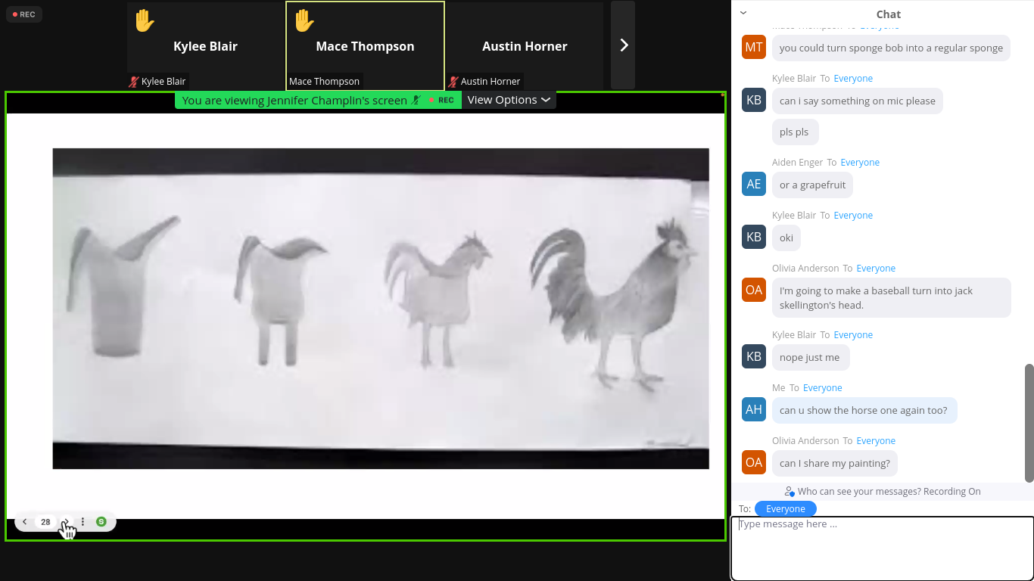The image size is (1034, 581).
Task: Click Who can see your messages notice
Action: (x=889, y=492)
